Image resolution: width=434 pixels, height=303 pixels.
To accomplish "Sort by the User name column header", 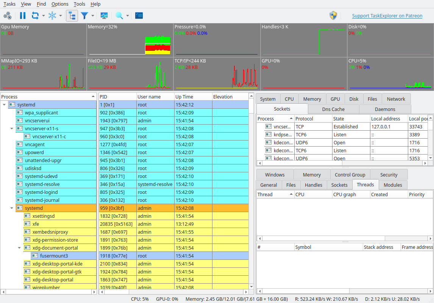I will click(155, 97).
